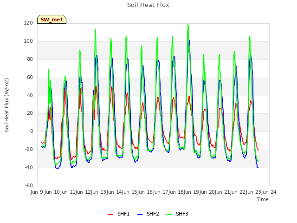Click the blue SHF2 peak near 100 on Jun 18
Screen dimensions: 297x223
[189, 40]
